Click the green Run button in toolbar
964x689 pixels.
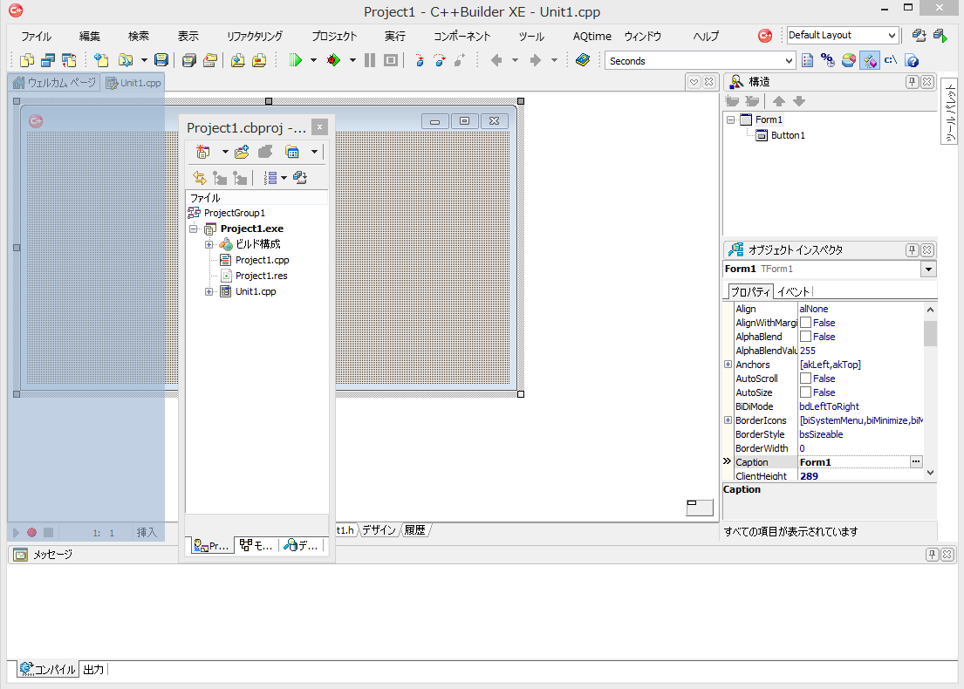[x=296, y=60]
